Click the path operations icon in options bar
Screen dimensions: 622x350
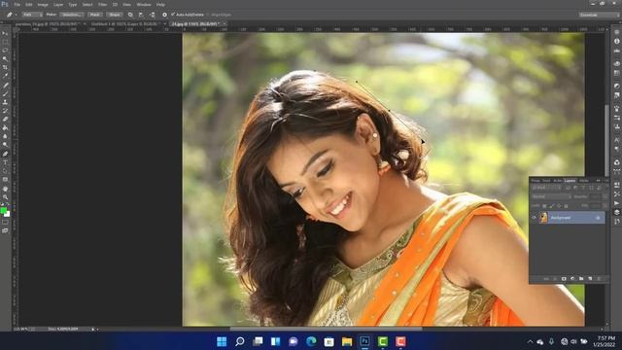(130, 15)
